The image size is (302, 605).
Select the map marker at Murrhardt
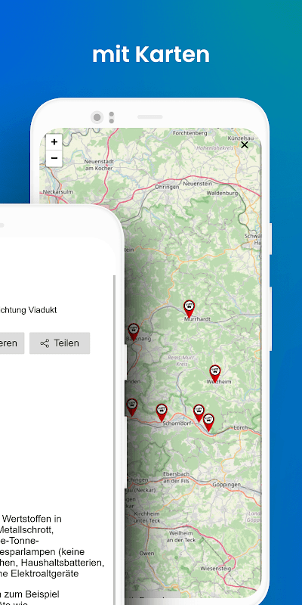(x=189, y=309)
